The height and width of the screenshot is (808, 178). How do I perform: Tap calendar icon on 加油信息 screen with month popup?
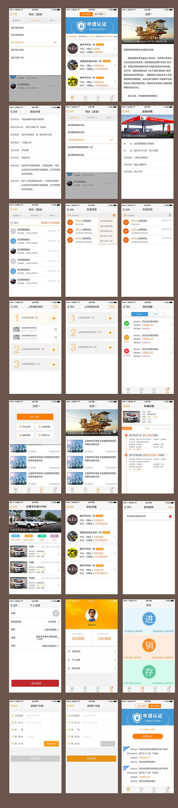click(114, 215)
